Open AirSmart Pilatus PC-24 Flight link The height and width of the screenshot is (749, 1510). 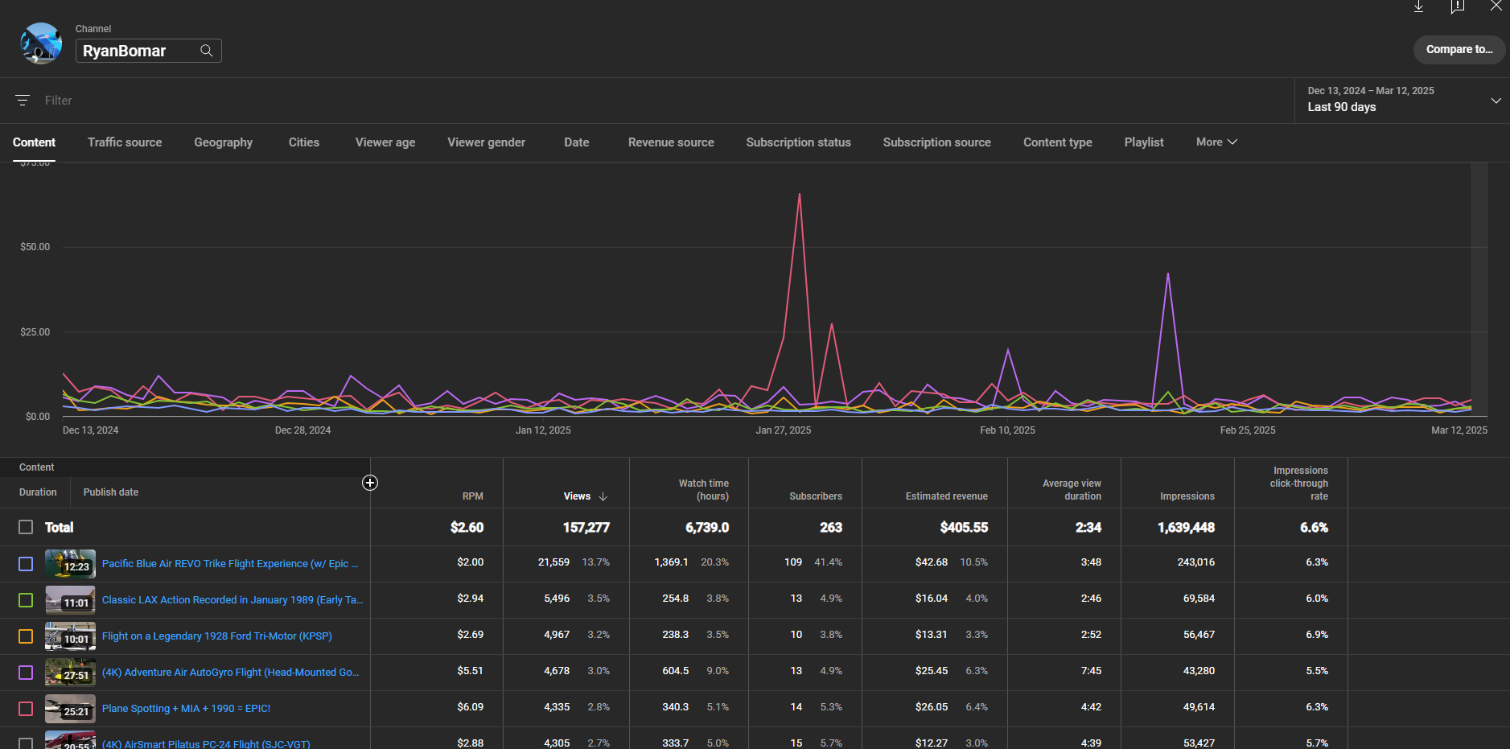pos(206,744)
